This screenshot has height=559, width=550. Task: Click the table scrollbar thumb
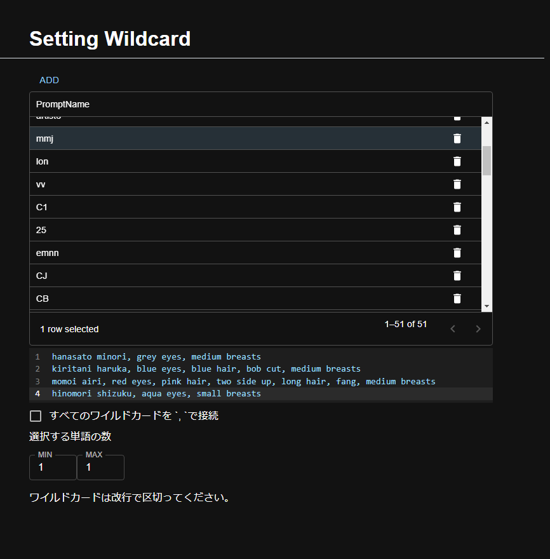487,160
